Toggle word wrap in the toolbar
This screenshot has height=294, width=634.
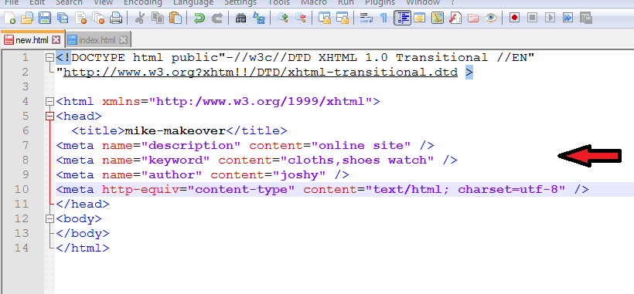(366, 19)
